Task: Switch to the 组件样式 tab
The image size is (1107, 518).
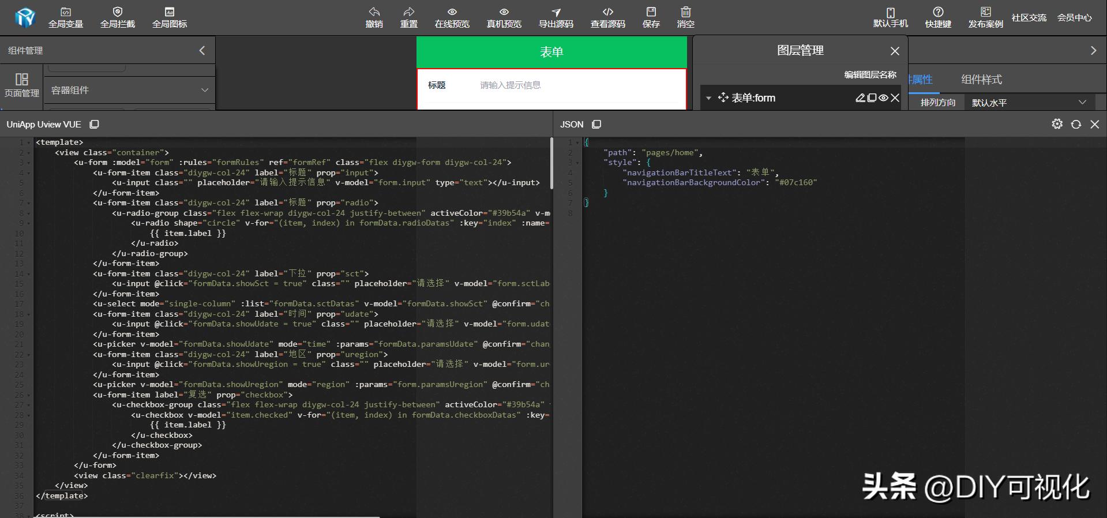Action: click(981, 80)
